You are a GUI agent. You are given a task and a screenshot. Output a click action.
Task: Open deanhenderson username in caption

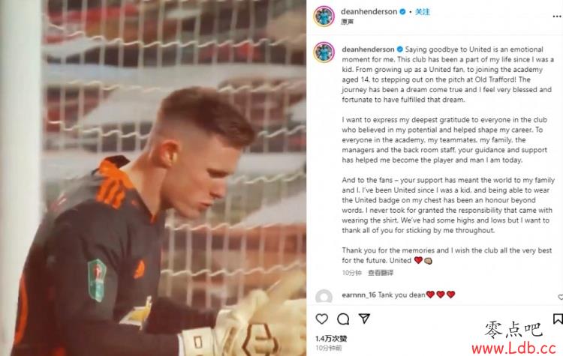[368, 49]
